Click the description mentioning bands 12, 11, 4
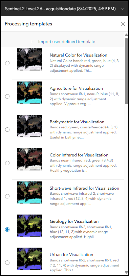 85,265
